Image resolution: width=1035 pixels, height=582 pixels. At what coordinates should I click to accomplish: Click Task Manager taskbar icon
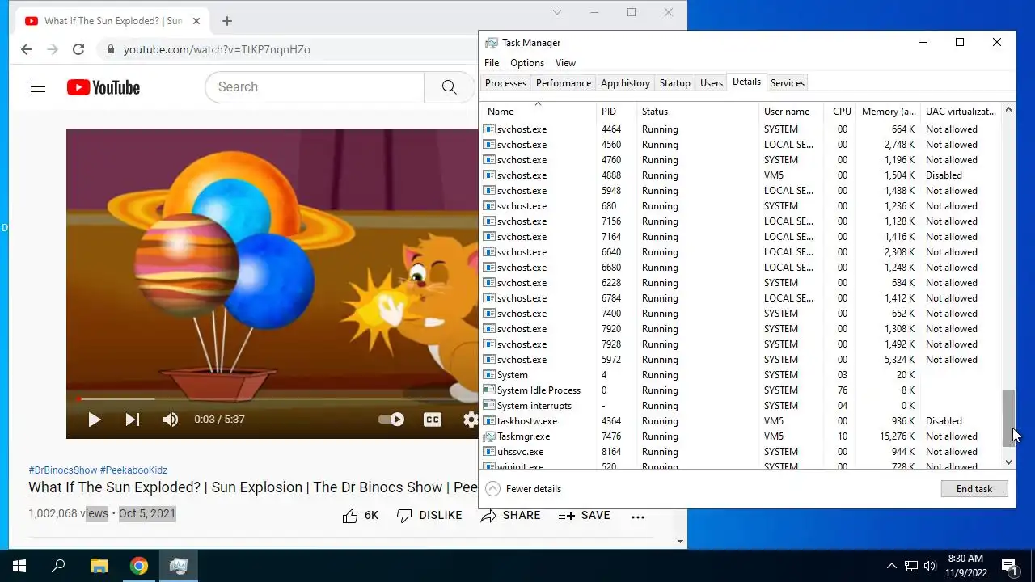coord(179,566)
